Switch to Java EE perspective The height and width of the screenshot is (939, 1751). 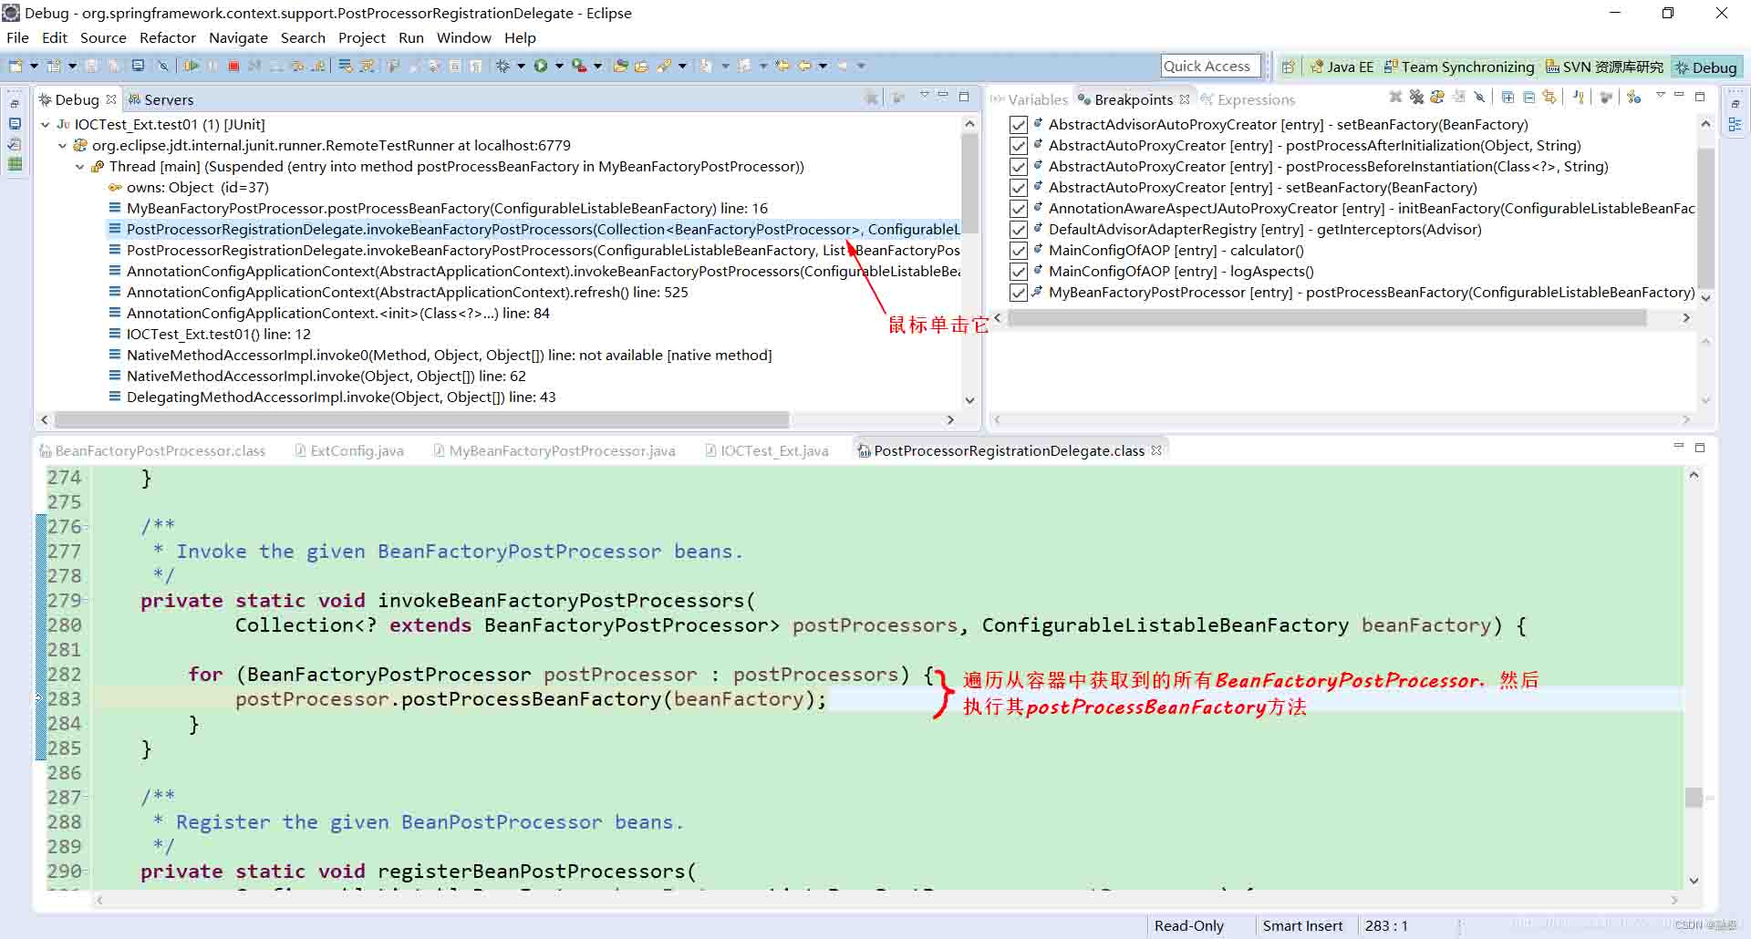pos(1342,67)
